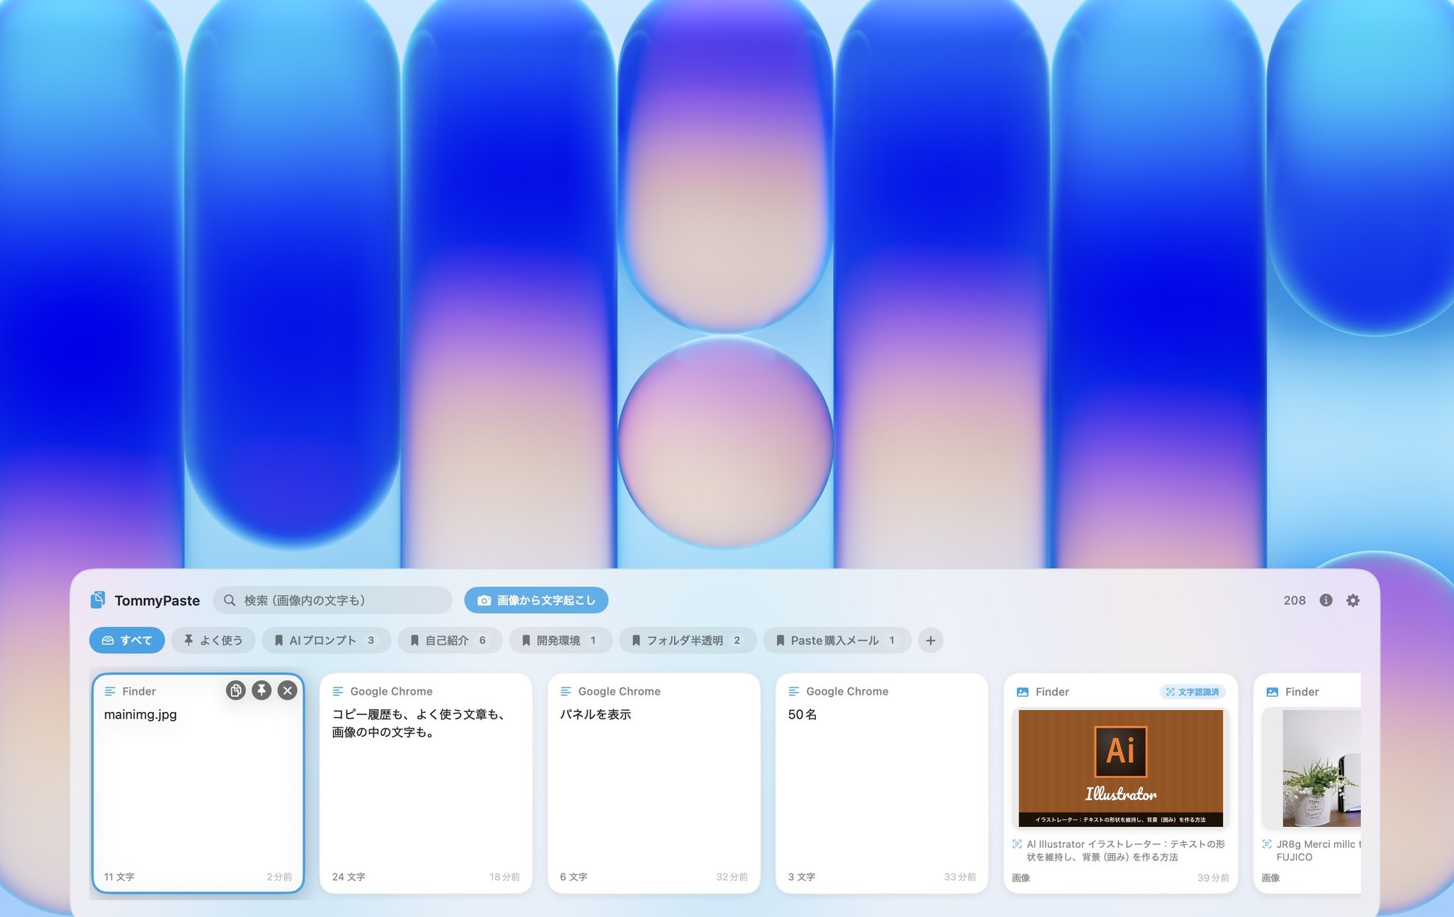Click the 3 文字 count label
Image resolution: width=1454 pixels, height=917 pixels.
(802, 877)
